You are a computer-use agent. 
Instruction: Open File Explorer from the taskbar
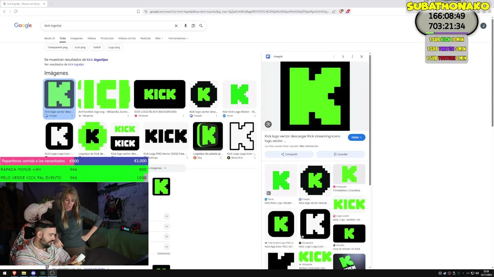24,273
